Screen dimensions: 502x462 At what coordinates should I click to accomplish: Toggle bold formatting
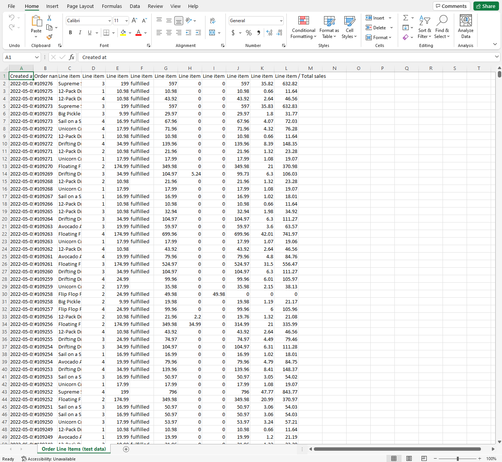point(70,33)
